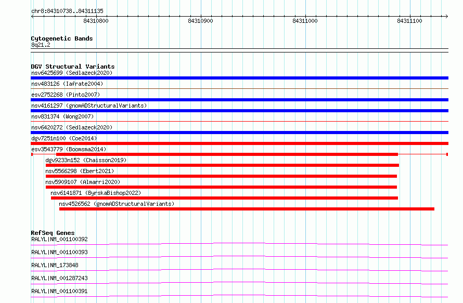Viewport: 463px width, 303px height.
Task: Select variant nsv831374 (Wong2007) label
Action: (62, 116)
